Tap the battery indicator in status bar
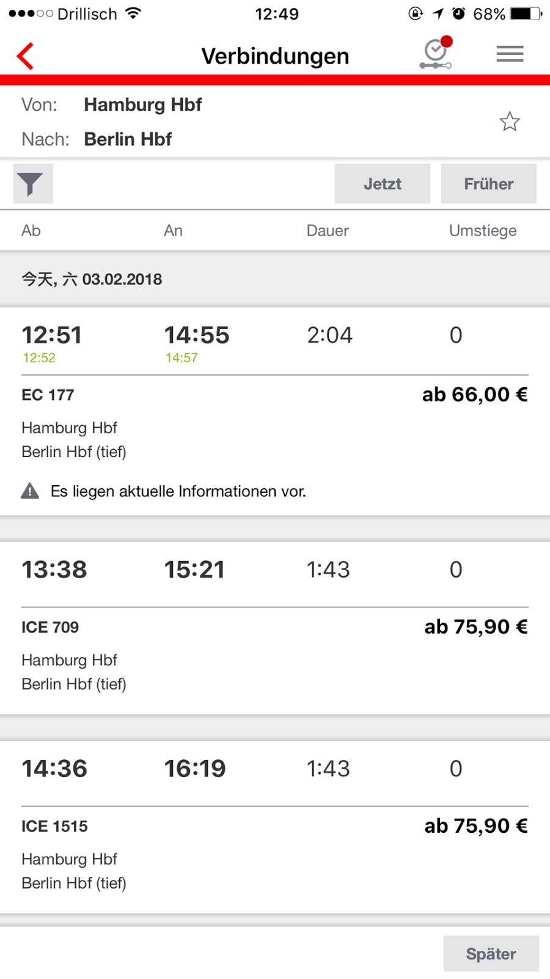 [x=526, y=13]
